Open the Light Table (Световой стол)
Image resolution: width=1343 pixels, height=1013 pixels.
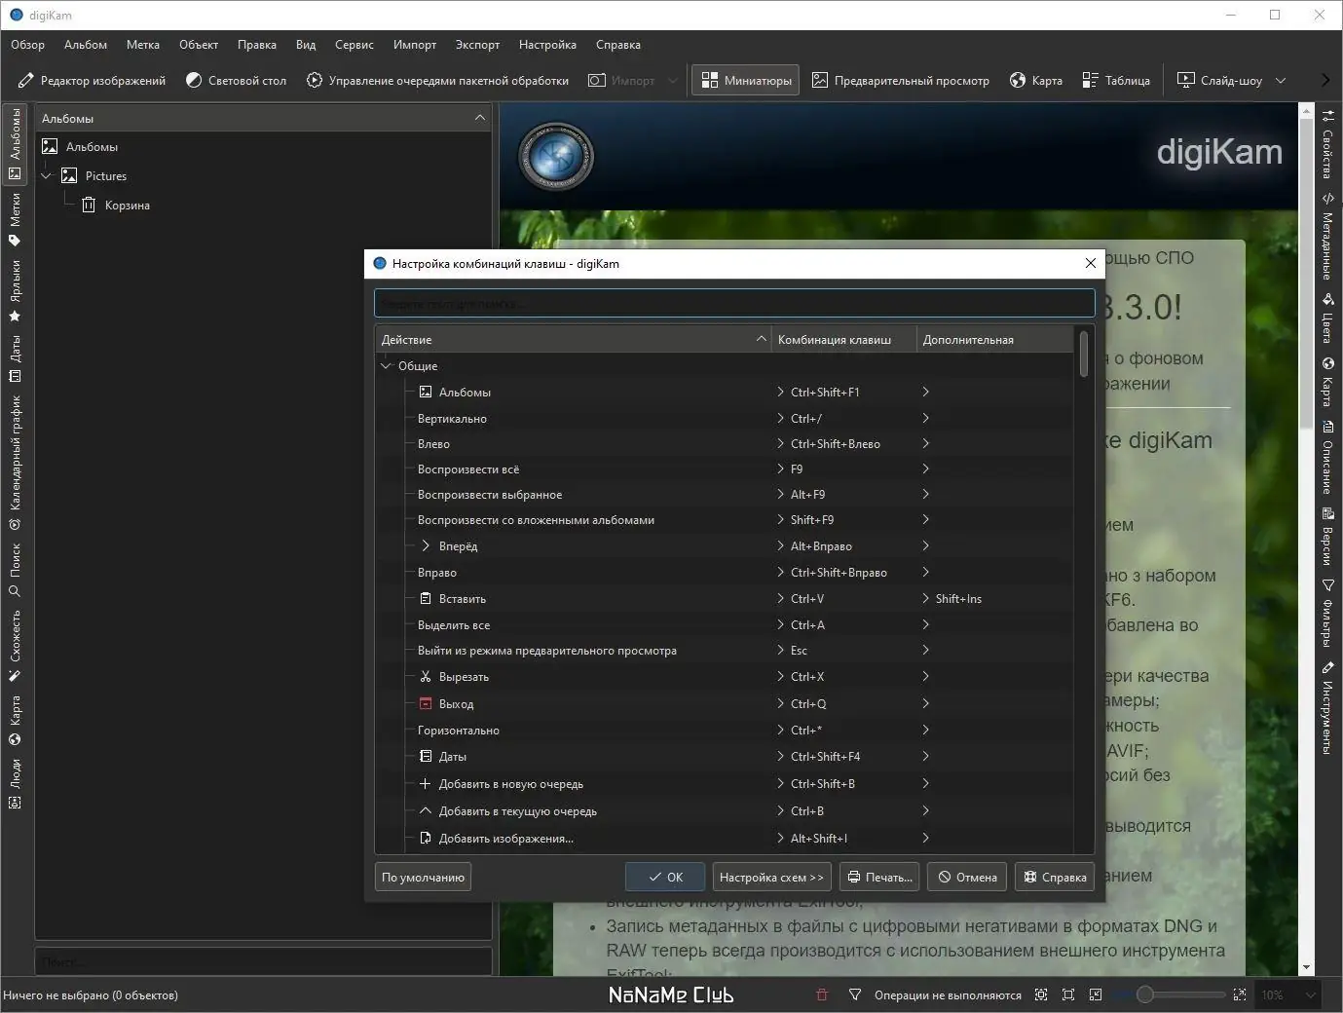pyautogui.click(x=236, y=81)
